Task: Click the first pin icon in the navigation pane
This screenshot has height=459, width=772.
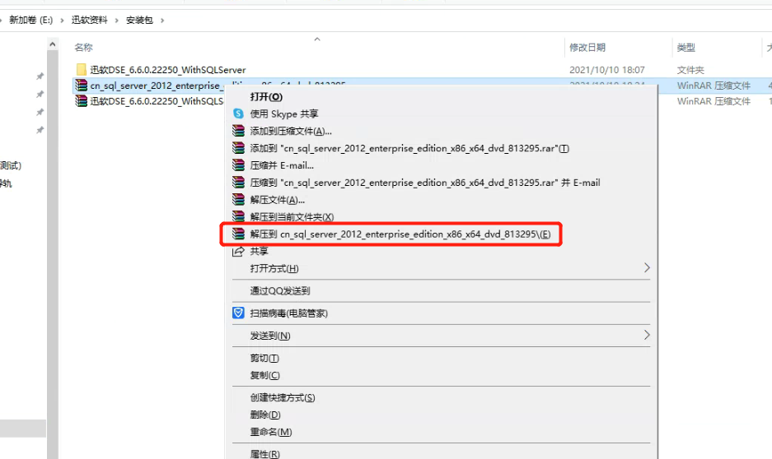Action: [x=40, y=76]
